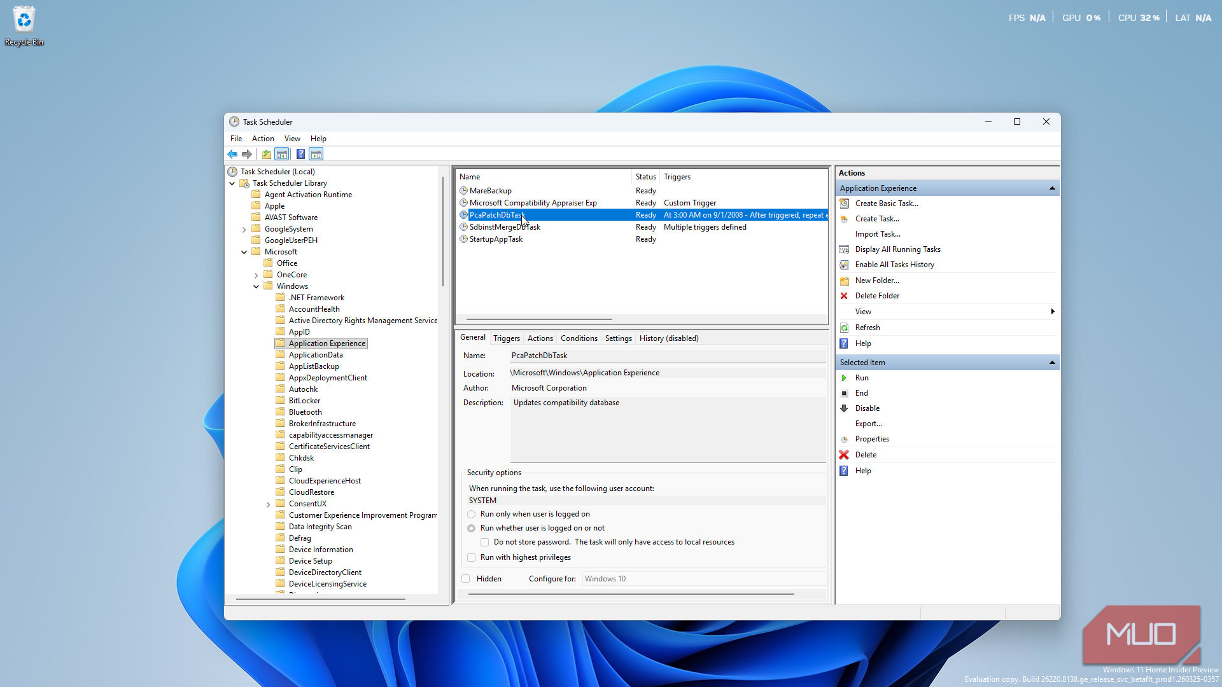Click the Create Task icon
This screenshot has height=687, width=1222.
[844, 219]
